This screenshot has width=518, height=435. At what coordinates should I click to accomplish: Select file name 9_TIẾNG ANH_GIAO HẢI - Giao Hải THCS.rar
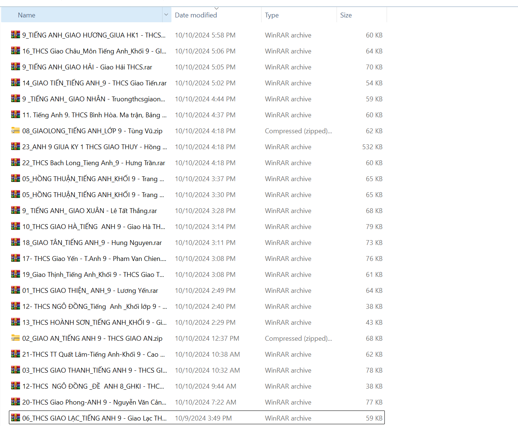click(87, 67)
